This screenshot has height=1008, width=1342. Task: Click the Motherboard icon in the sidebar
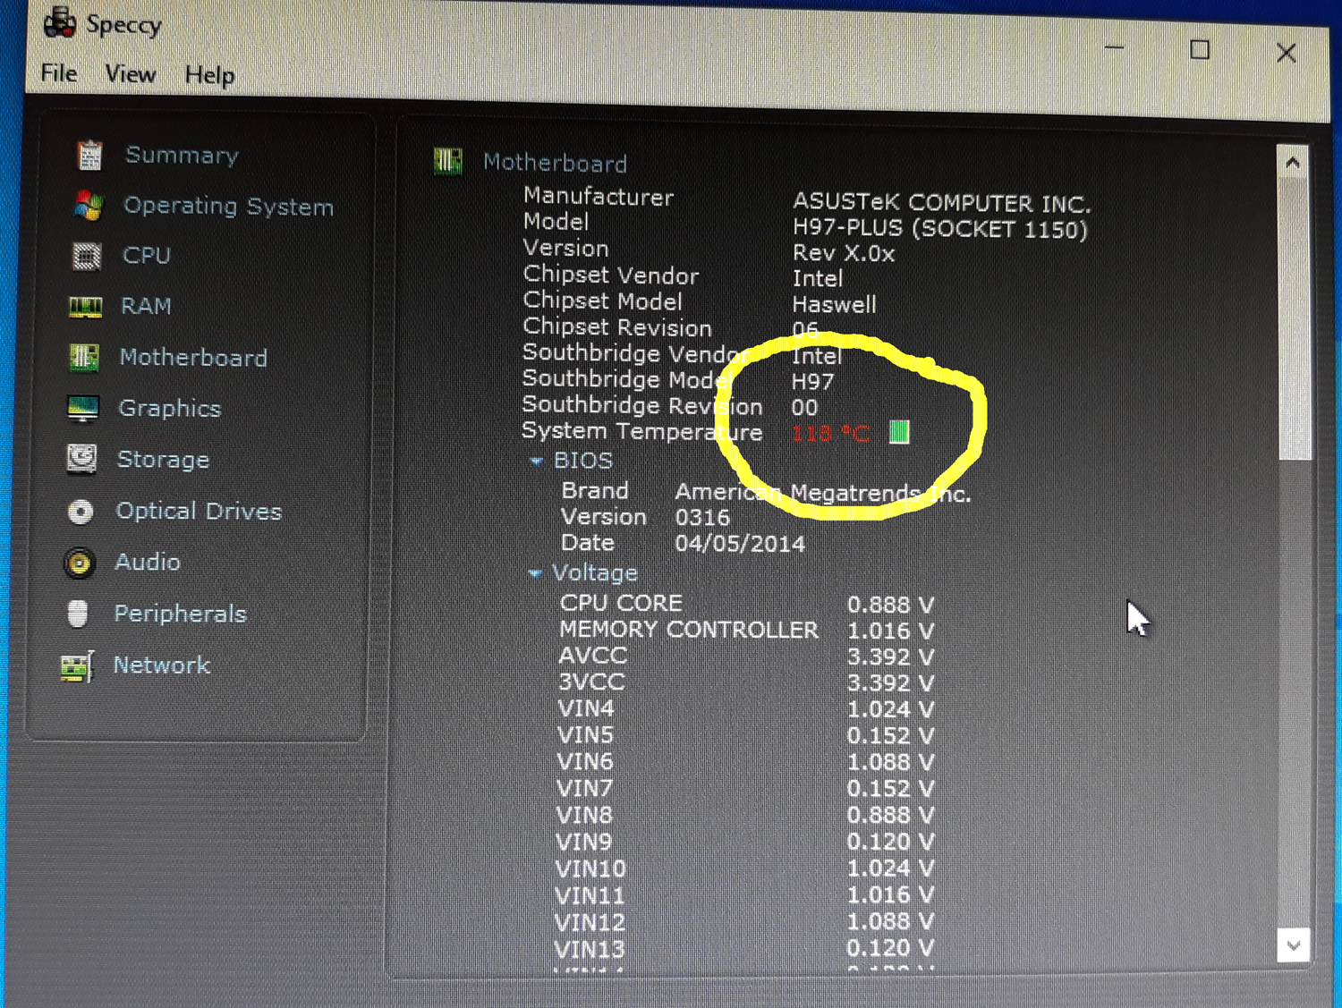click(x=84, y=358)
